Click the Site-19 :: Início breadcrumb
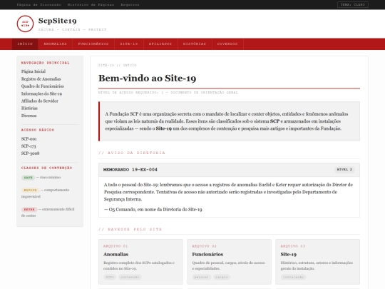This screenshot has width=385, height=289. (x=118, y=65)
